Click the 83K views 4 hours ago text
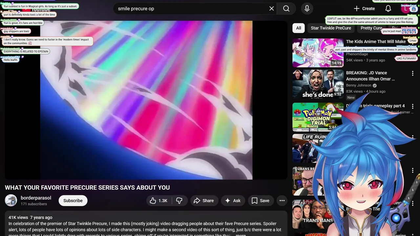 pos(366,91)
